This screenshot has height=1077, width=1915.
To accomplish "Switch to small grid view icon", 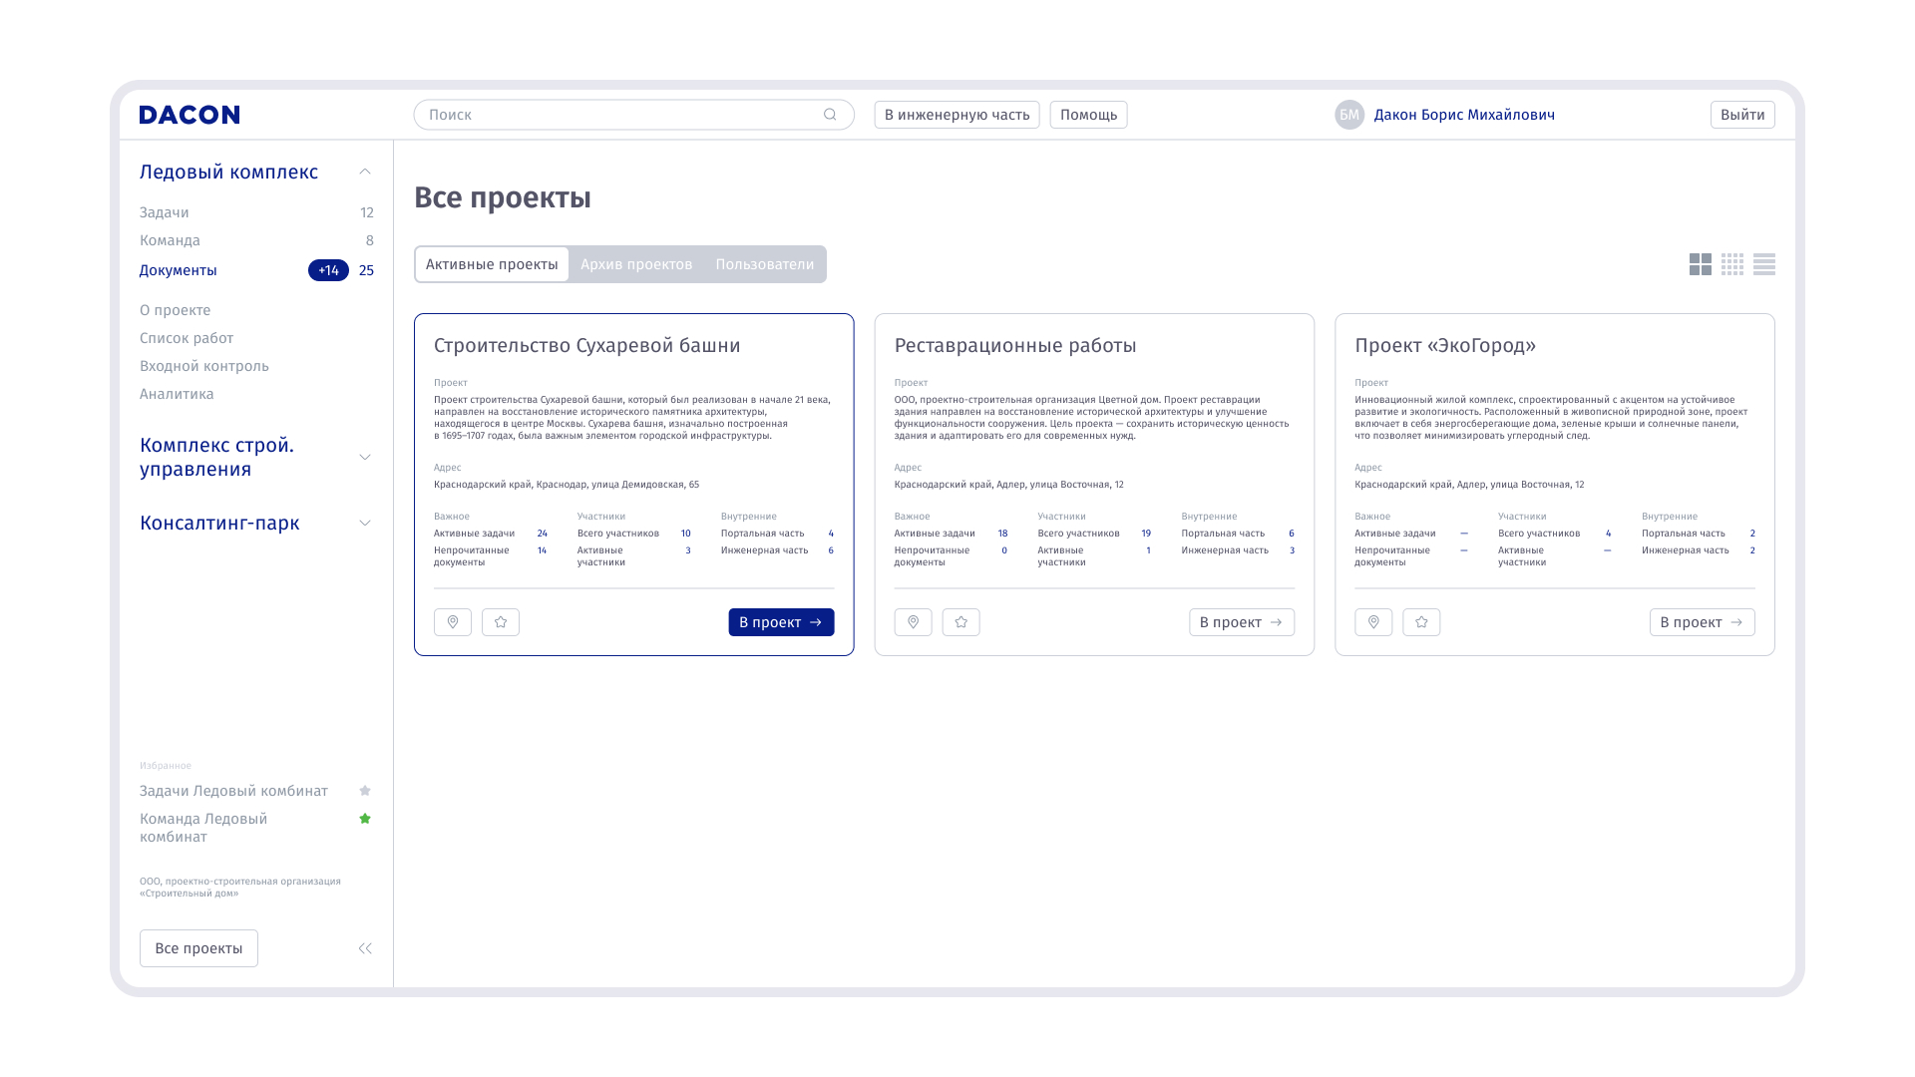I will point(1732,264).
